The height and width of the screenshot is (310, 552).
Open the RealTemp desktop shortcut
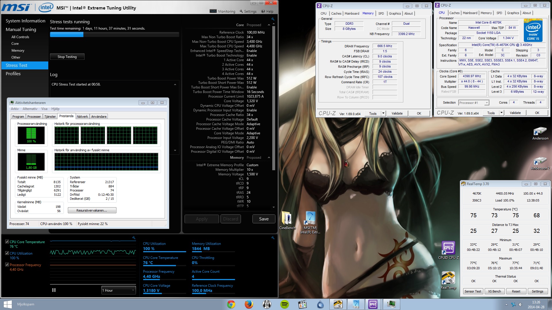(448, 280)
